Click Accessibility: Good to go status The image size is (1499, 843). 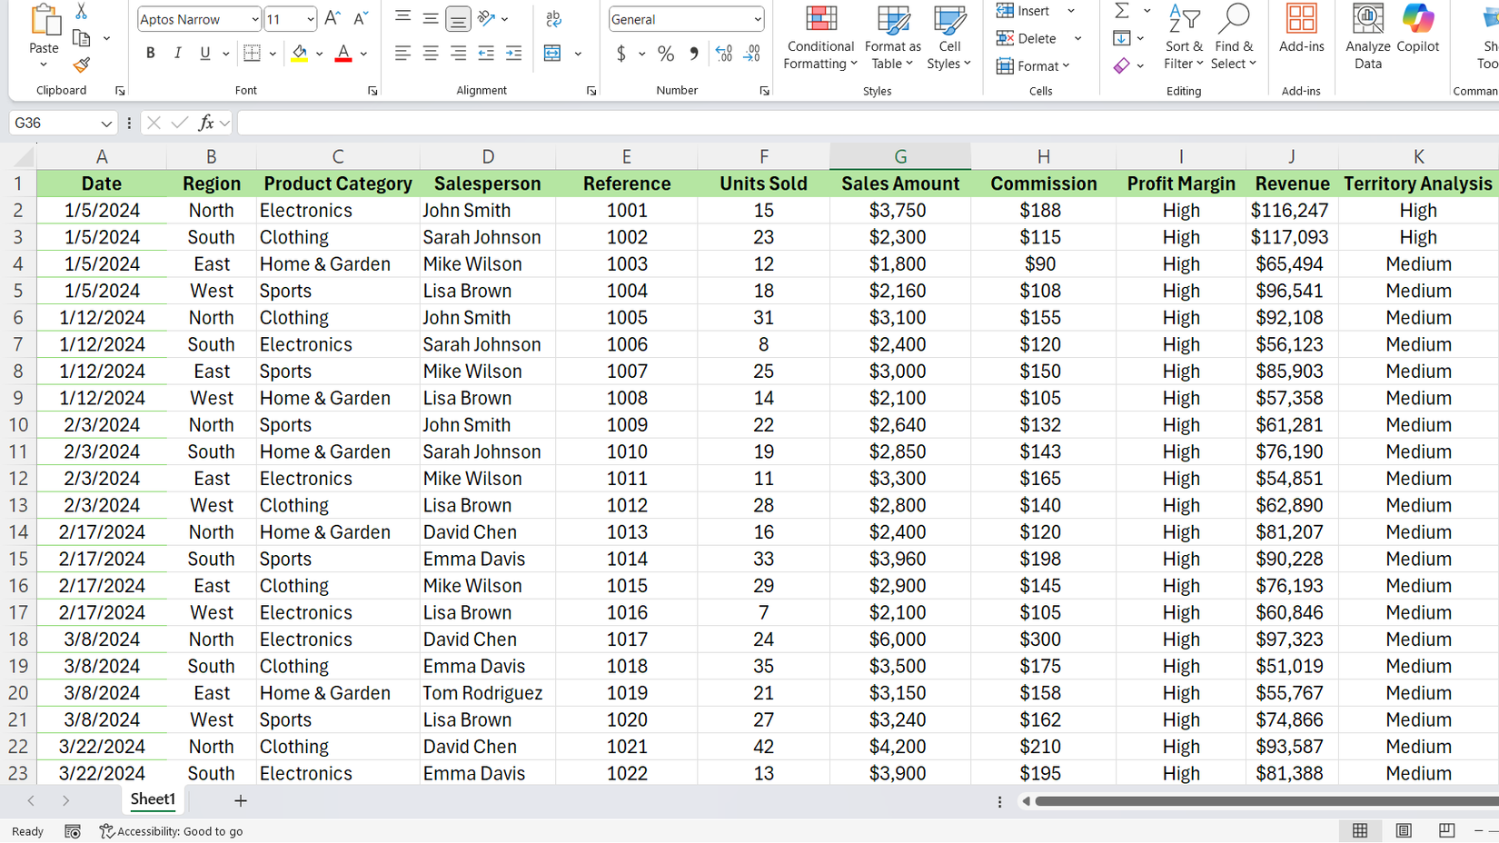coord(172,831)
